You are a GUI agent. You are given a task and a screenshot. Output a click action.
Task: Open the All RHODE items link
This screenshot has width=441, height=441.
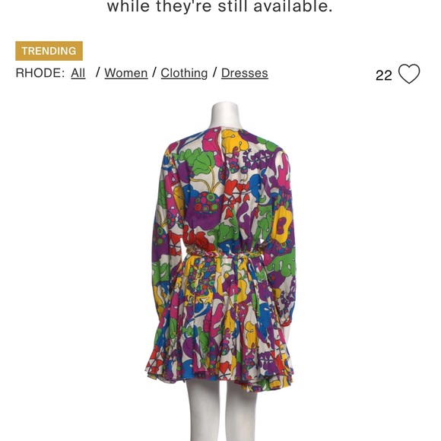click(x=78, y=73)
